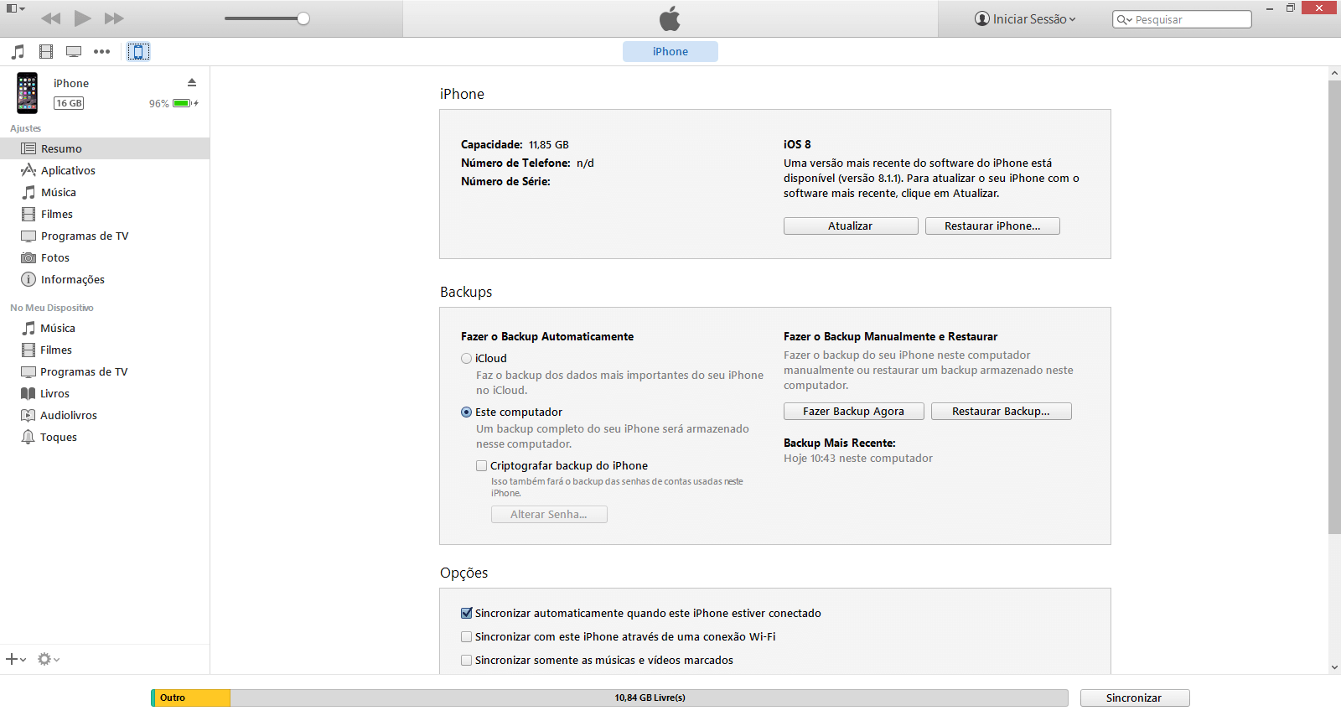The width and height of the screenshot is (1341, 721).
Task: Select the iPhone tab
Action: pyautogui.click(x=670, y=51)
